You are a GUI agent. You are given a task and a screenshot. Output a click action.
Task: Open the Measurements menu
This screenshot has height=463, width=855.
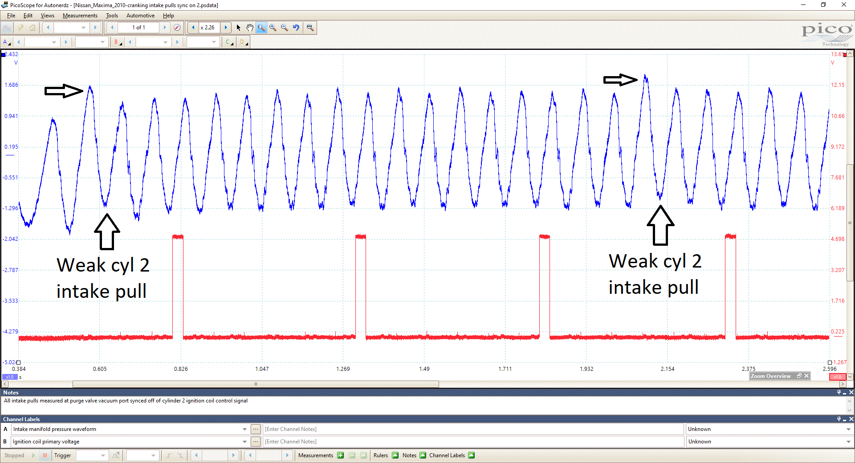[80, 15]
